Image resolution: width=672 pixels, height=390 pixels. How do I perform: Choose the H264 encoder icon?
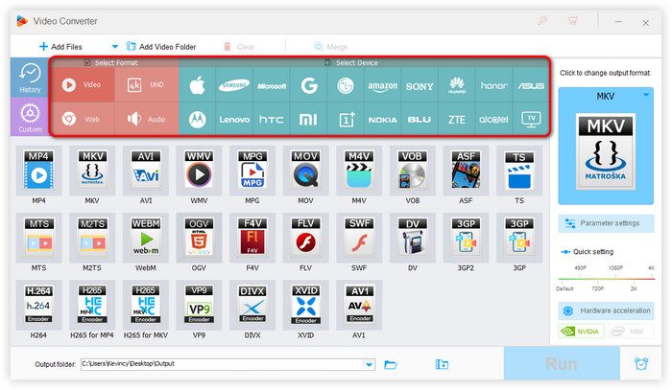(x=38, y=305)
